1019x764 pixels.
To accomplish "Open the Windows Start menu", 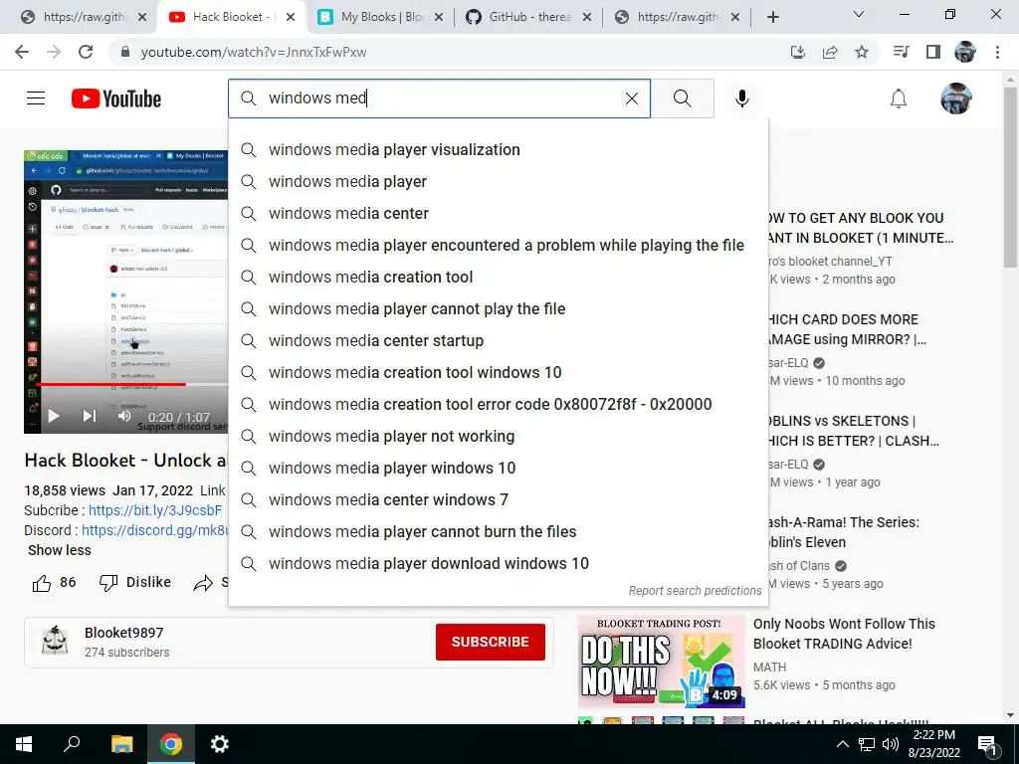I will [24, 744].
